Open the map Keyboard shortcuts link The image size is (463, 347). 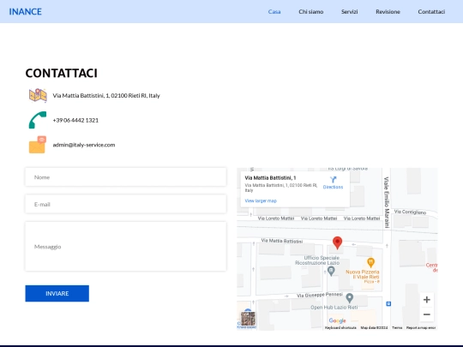pyautogui.click(x=340, y=328)
